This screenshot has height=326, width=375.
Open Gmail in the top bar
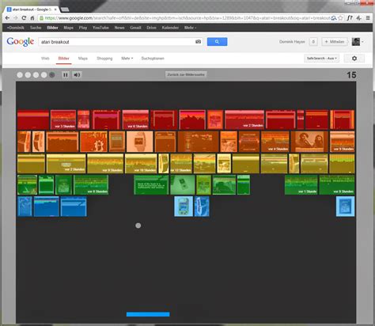pos(135,28)
